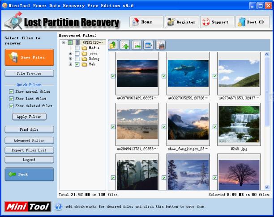Uncheck the u=2734671653 image checkbox
Image resolution: width=274 pixels, height=217 pixels.
pyautogui.click(x=215, y=76)
